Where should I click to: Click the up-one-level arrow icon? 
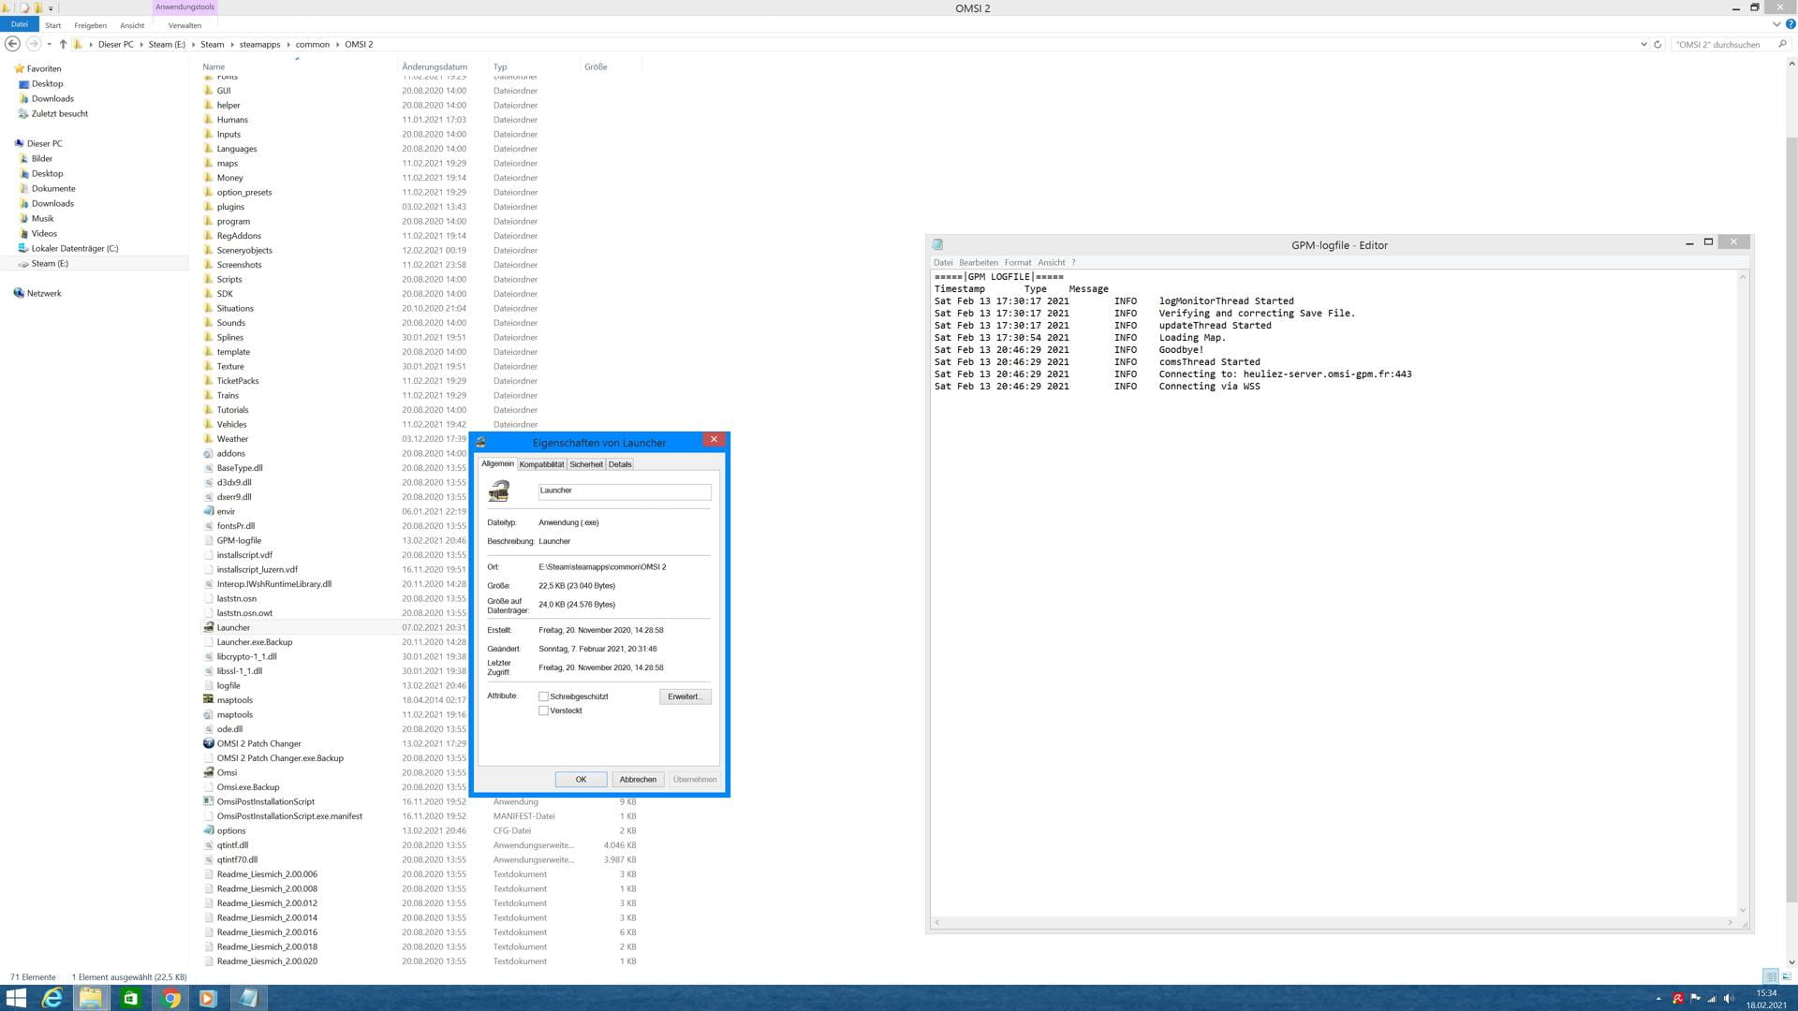(x=63, y=44)
